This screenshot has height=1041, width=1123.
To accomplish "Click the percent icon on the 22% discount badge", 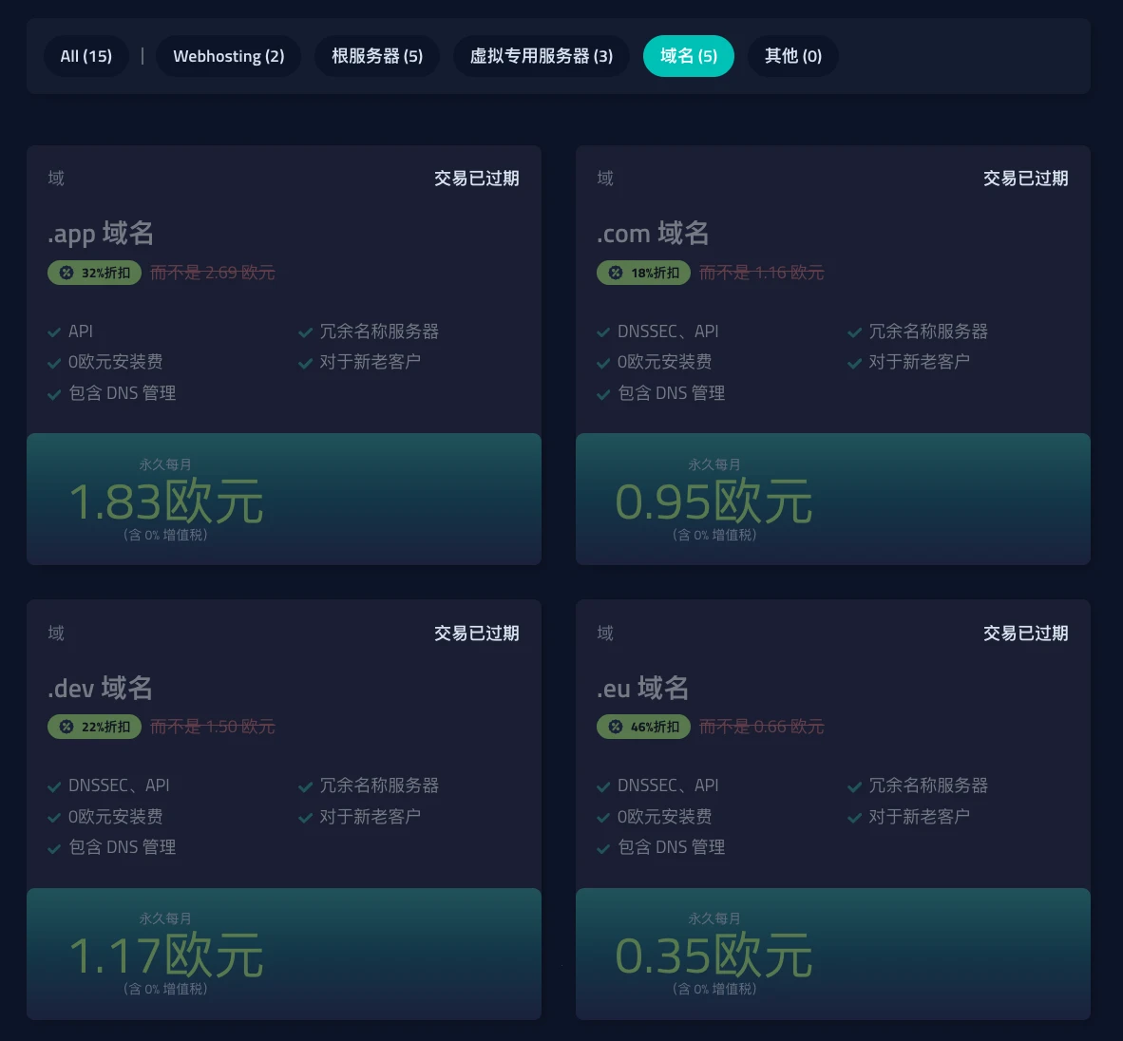I will 65,727.
